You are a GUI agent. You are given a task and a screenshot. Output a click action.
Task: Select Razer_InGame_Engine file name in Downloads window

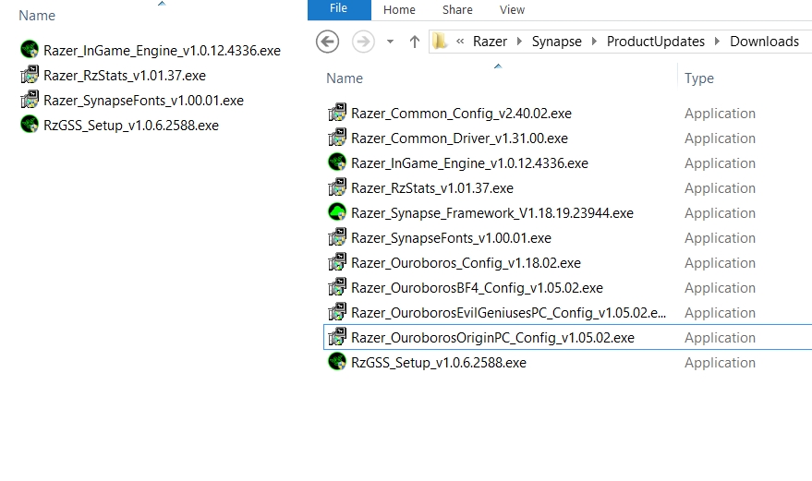[469, 163]
